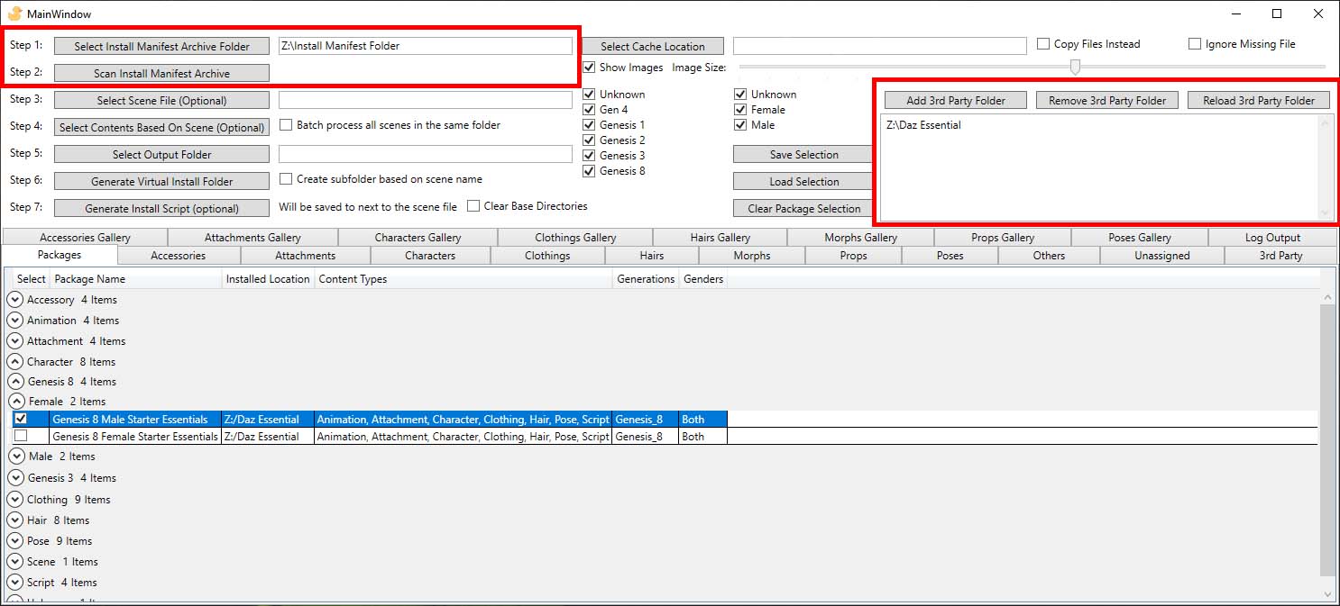Switch to the Props tab
1340x606 pixels.
853,256
